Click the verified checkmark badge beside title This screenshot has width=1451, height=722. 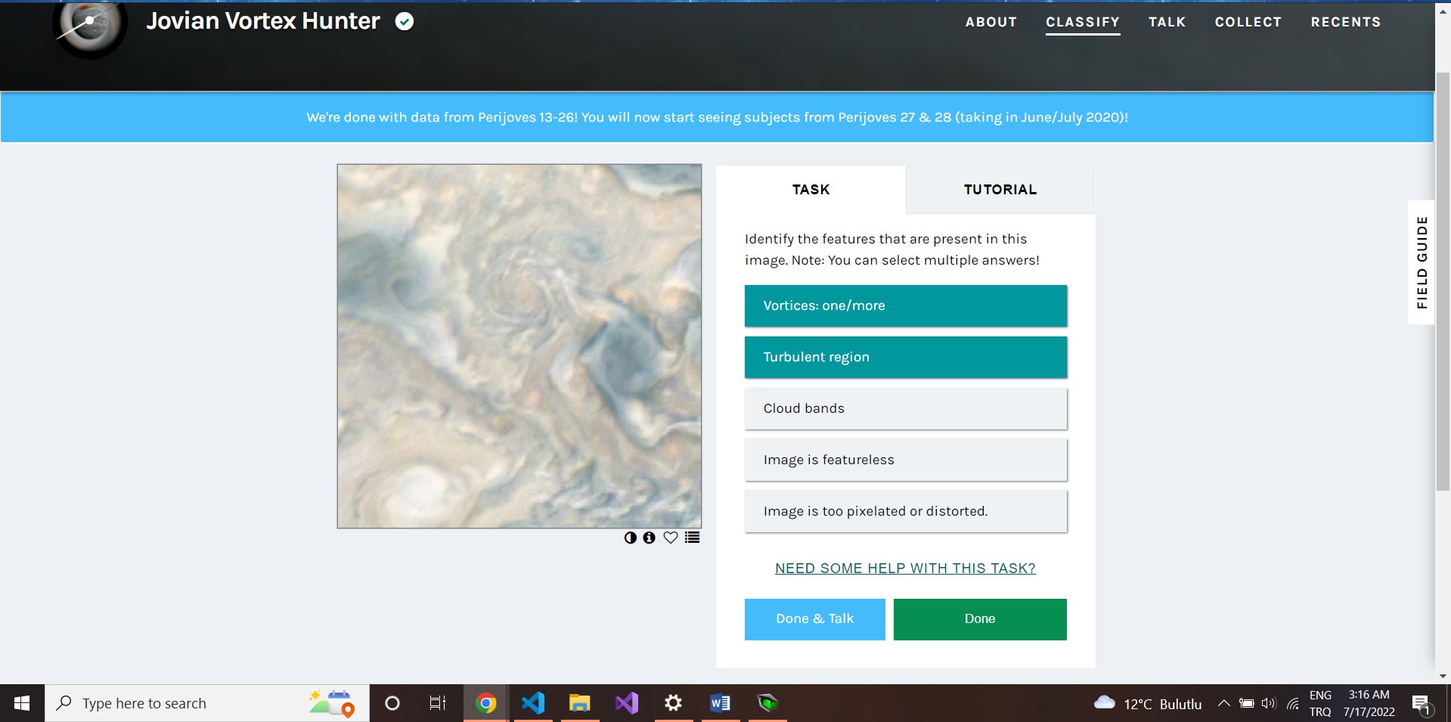(405, 22)
